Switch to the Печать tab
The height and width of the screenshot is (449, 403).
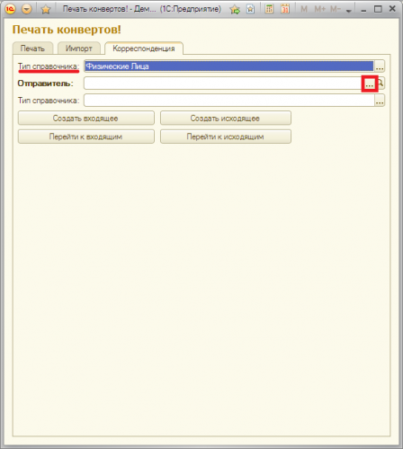[32, 48]
